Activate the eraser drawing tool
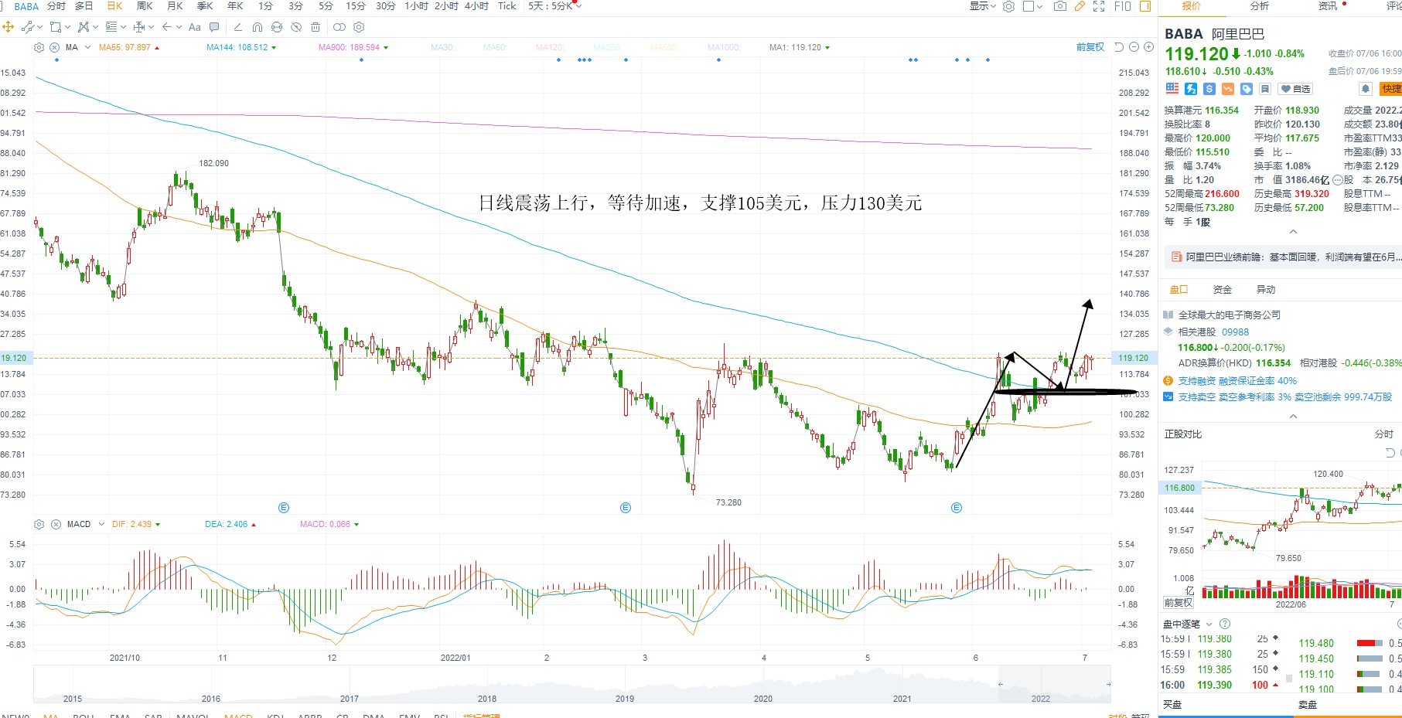The image size is (1402, 718). pos(237,27)
